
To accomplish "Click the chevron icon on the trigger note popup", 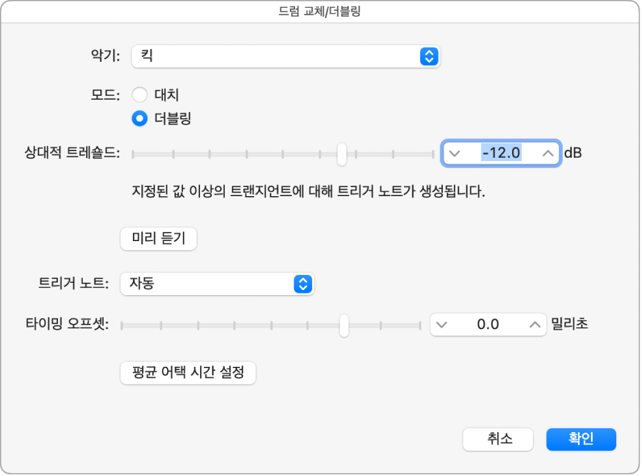I will (302, 284).
